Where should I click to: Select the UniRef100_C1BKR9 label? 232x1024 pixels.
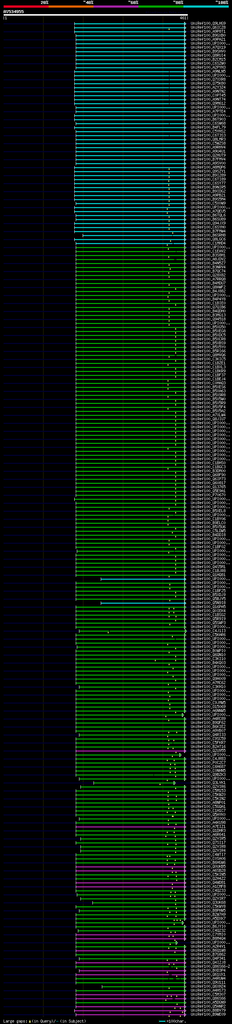pyautogui.click(x=208, y=371)
